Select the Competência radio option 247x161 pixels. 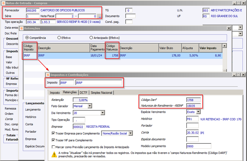[27, 38]
